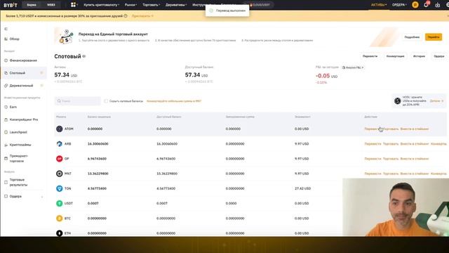Click 'Детали' link in HODL promo
Screen dimensions: 449x253
coord(436,101)
